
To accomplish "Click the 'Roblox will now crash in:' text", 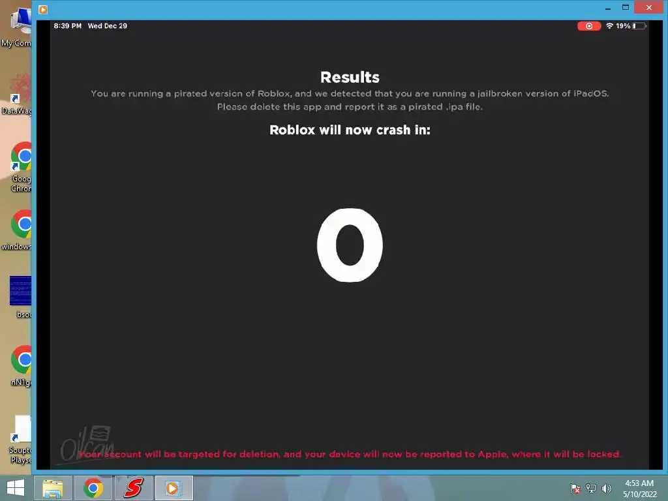I will (350, 130).
